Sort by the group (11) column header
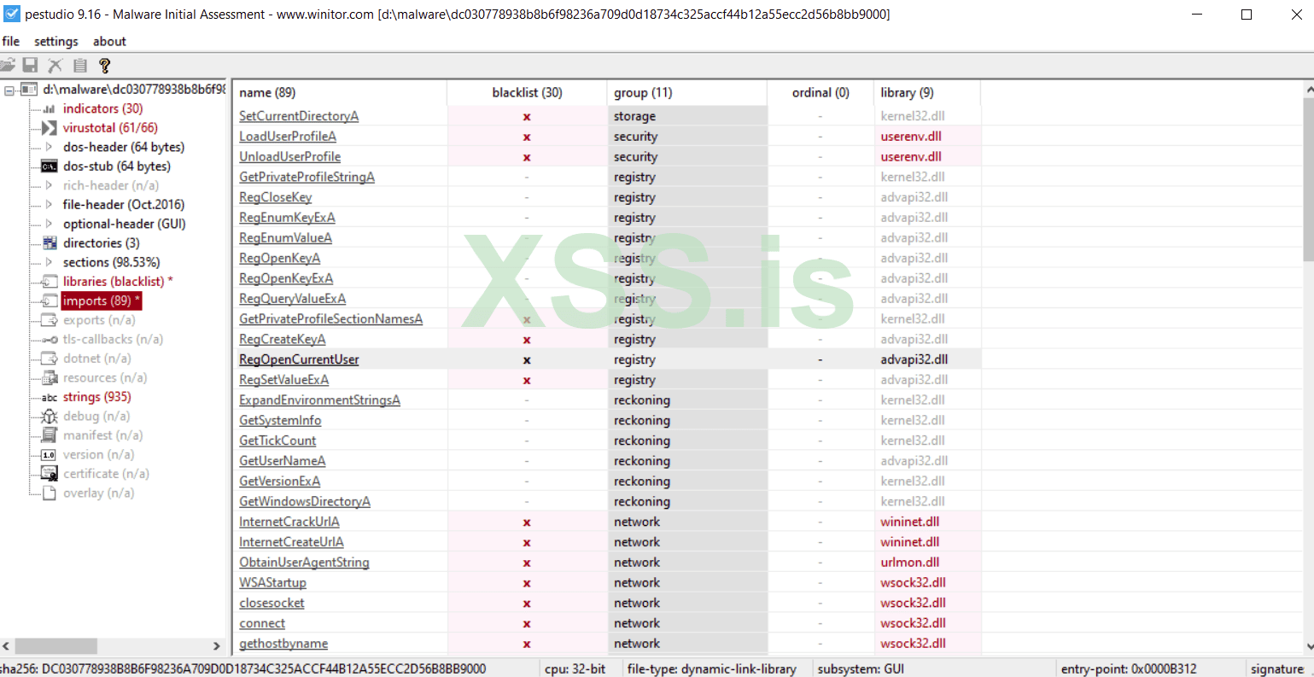The width and height of the screenshot is (1314, 677). (687, 92)
